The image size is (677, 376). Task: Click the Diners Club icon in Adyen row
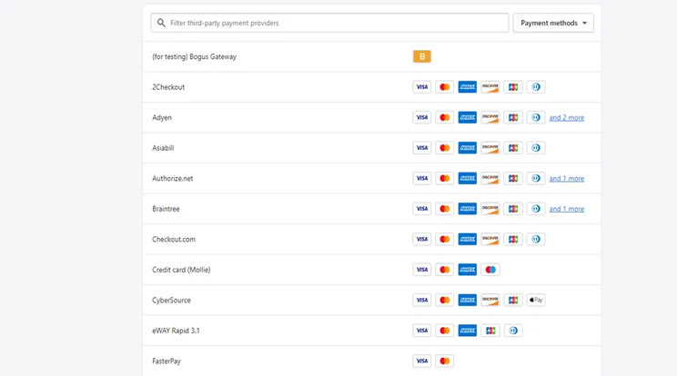[x=536, y=117]
